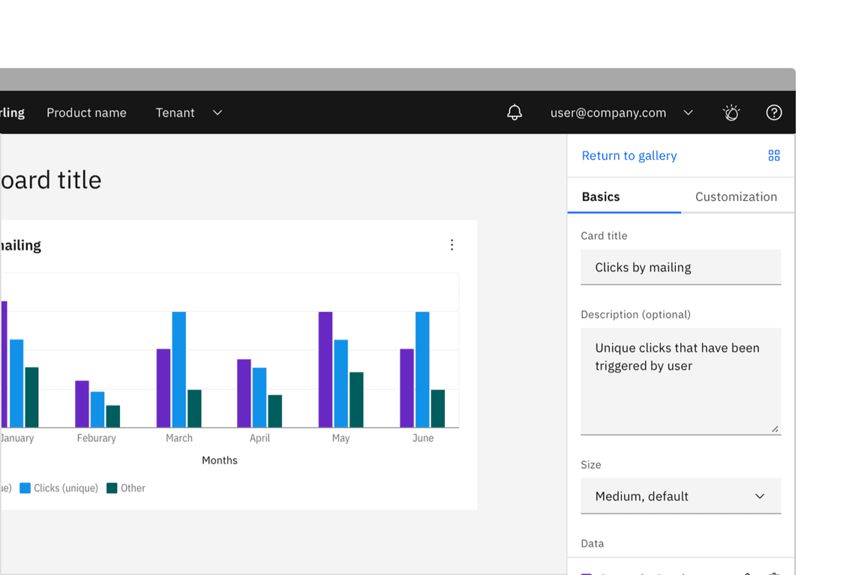Click Product name in the header
Viewport: 864px width, 575px height.
(x=86, y=112)
